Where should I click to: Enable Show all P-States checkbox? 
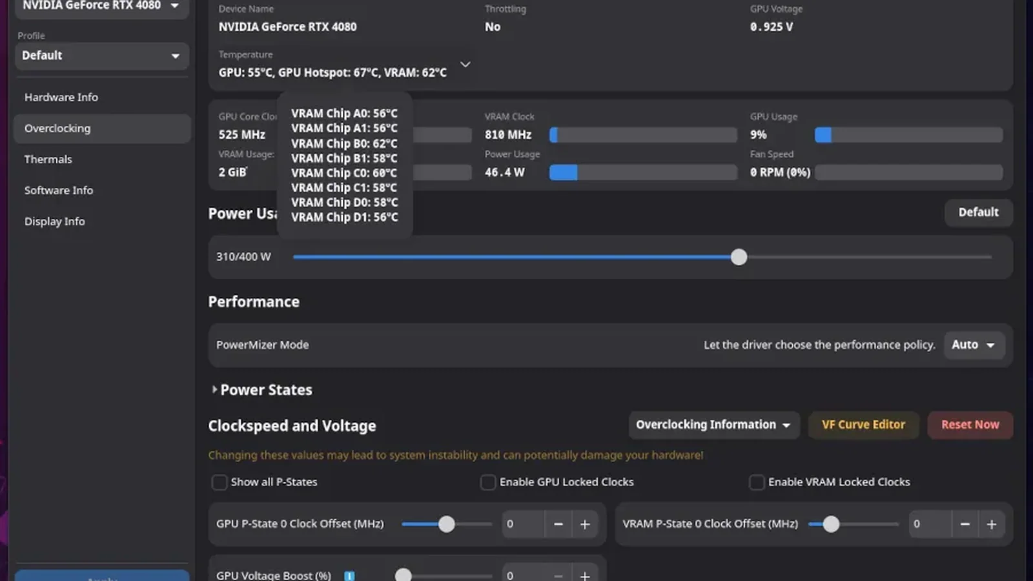[220, 482]
